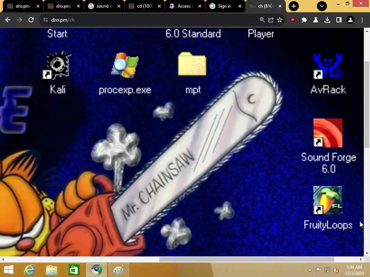370x277 pixels.
Task: Open the browser three-dot menu
Action: point(362,20)
